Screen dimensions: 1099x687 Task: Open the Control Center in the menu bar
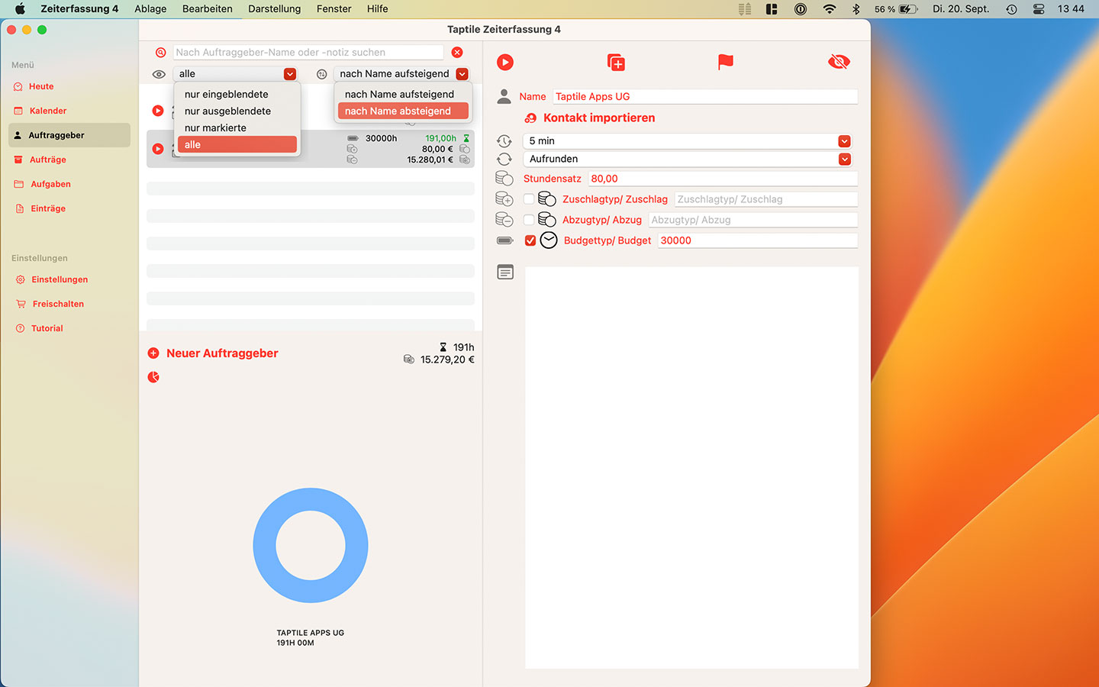tap(1039, 9)
